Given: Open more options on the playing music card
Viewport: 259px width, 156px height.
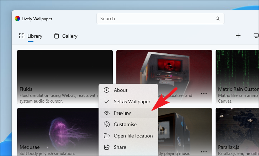Looking at the screenshot, I should point(203,151).
